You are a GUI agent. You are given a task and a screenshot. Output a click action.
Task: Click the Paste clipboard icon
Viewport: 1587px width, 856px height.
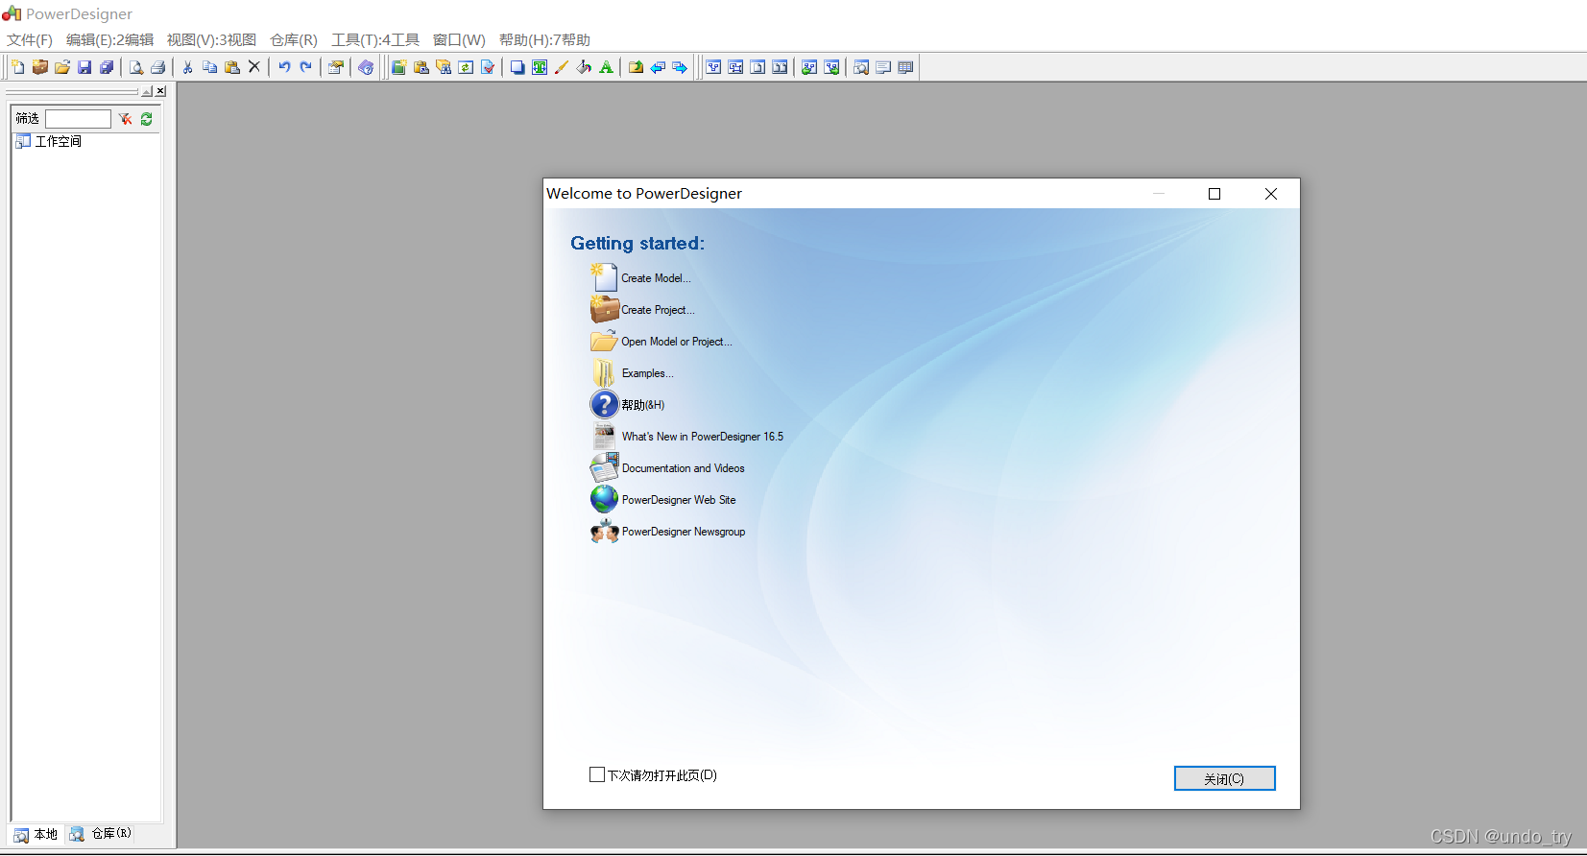[x=232, y=67]
